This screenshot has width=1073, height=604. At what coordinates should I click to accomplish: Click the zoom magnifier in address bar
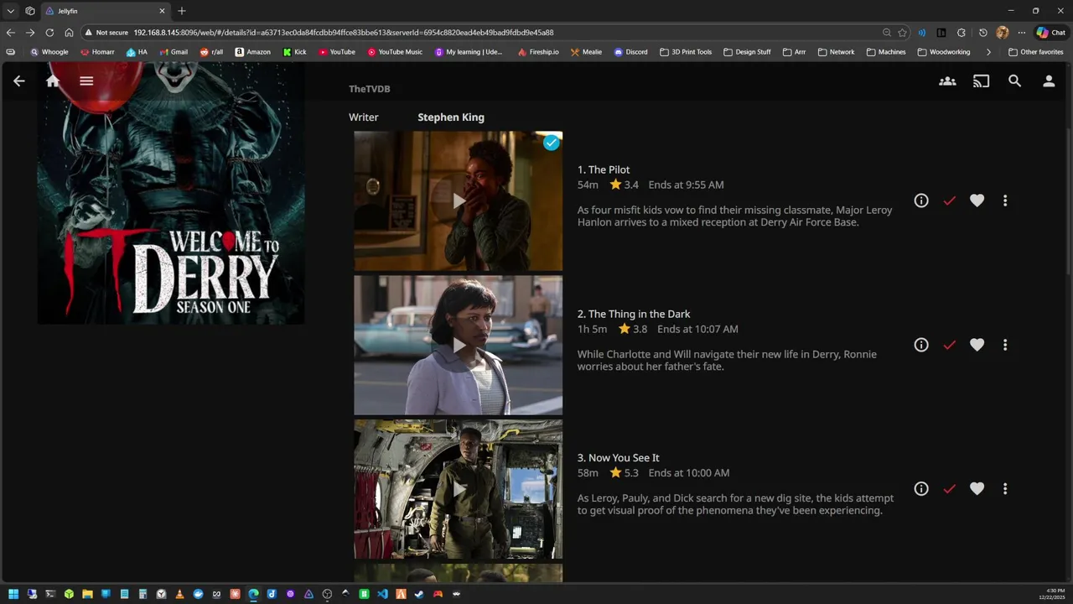pos(887,33)
